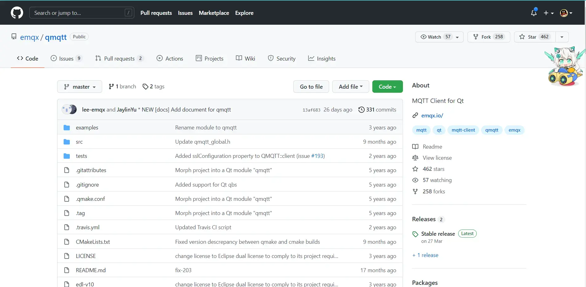This screenshot has width=586, height=287.
Task: Click the .travis.yml file icon
Action: click(x=67, y=227)
